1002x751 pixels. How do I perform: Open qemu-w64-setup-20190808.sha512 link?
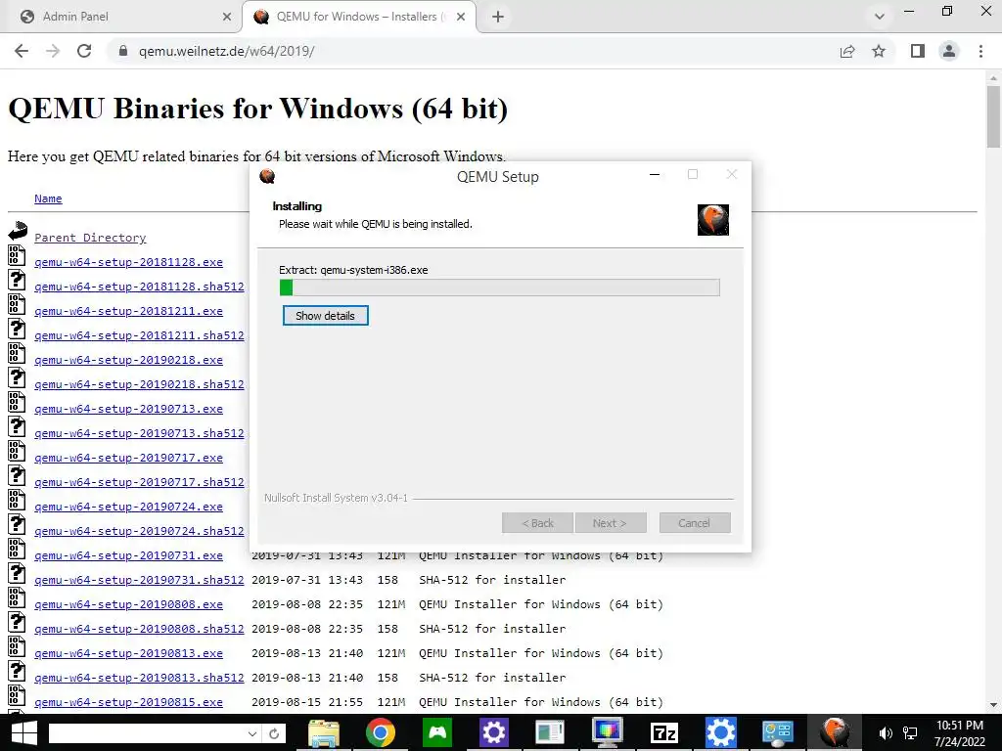pos(139,629)
